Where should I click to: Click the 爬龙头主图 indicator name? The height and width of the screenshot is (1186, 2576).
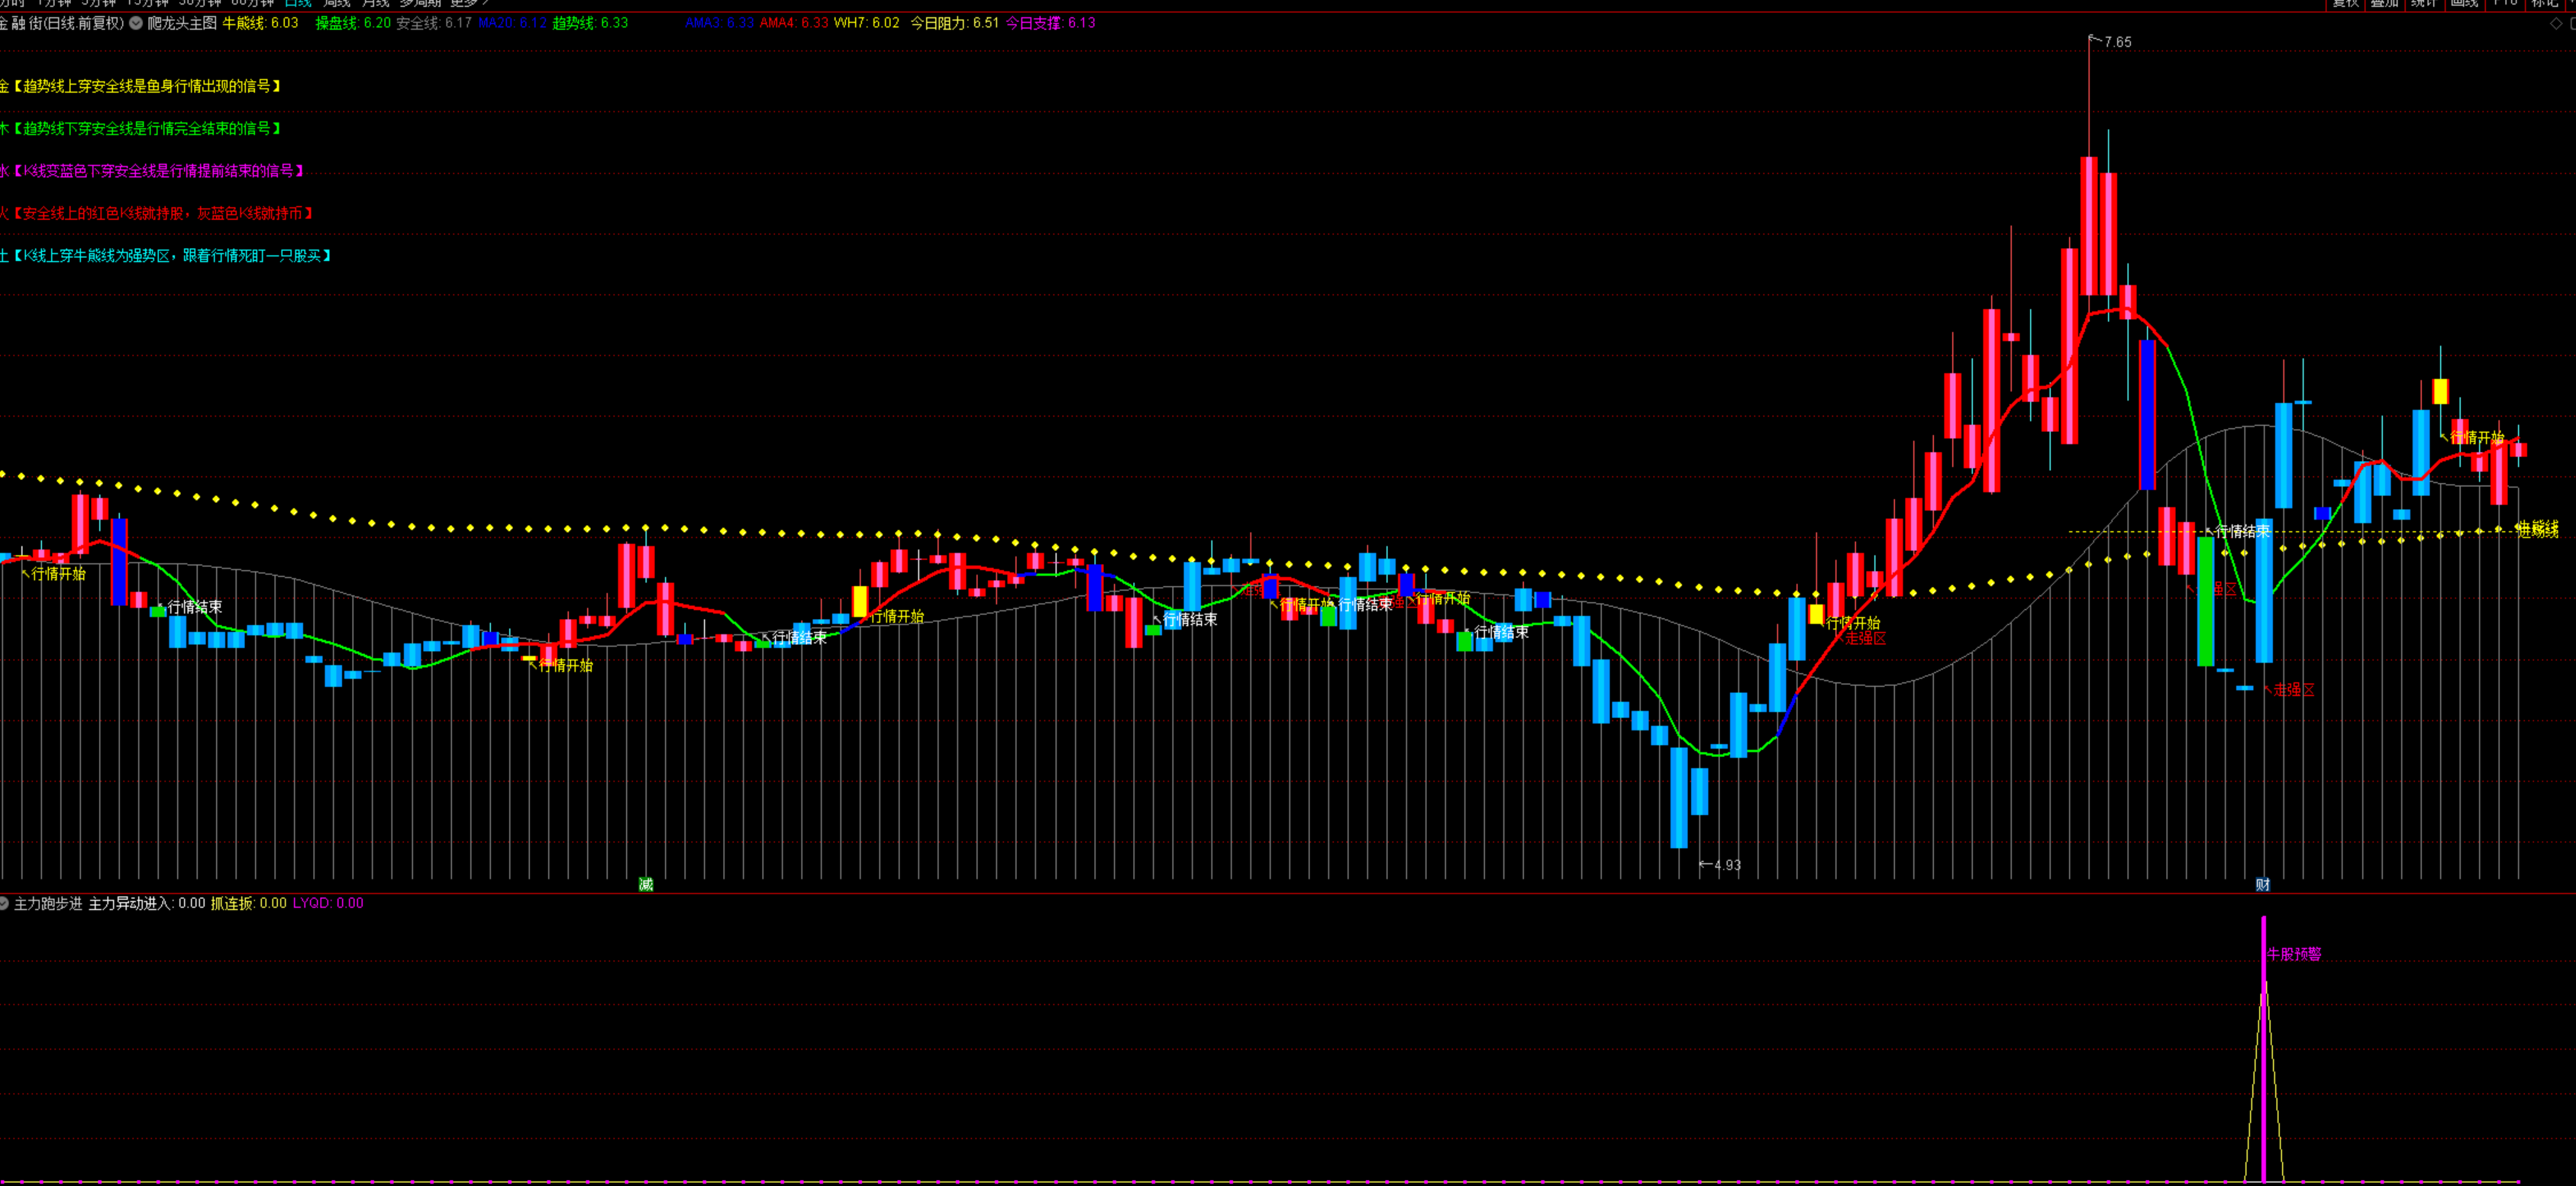coord(182,23)
